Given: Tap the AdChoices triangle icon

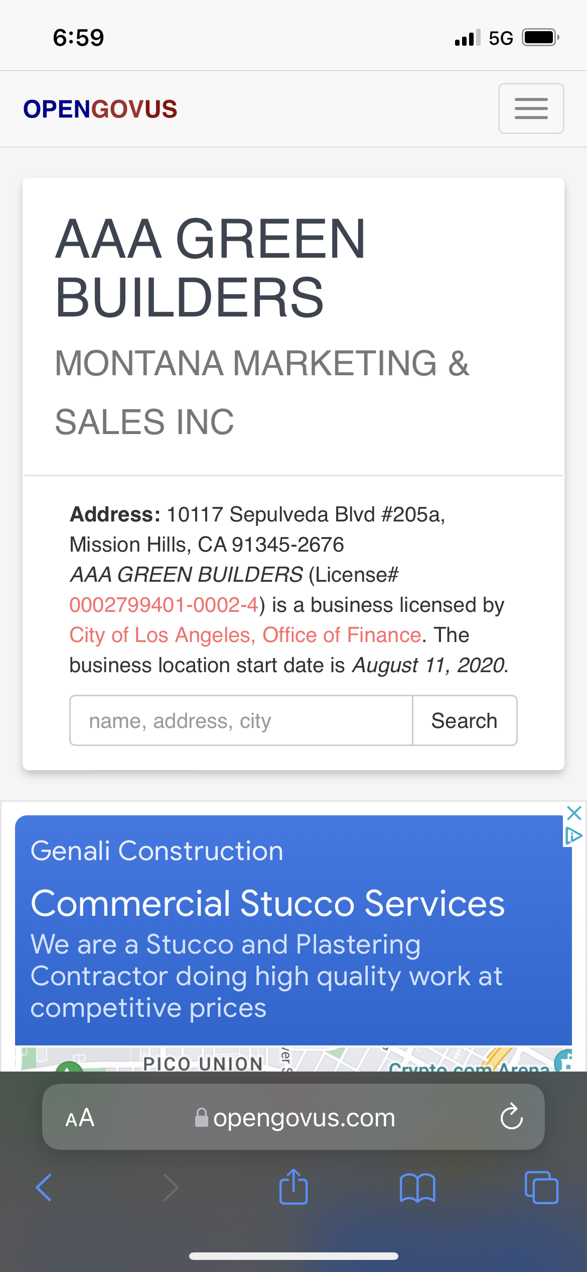Looking at the screenshot, I should pos(573,835).
